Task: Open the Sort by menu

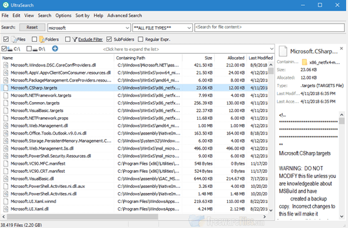Action: pyautogui.click(x=83, y=16)
